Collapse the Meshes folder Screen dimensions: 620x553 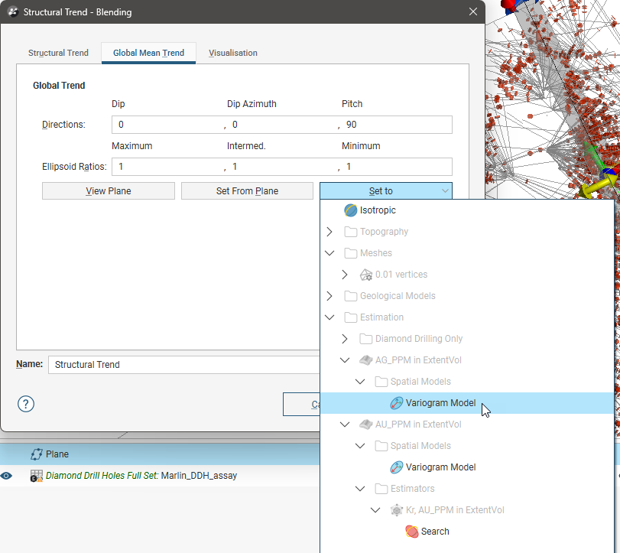tap(329, 253)
